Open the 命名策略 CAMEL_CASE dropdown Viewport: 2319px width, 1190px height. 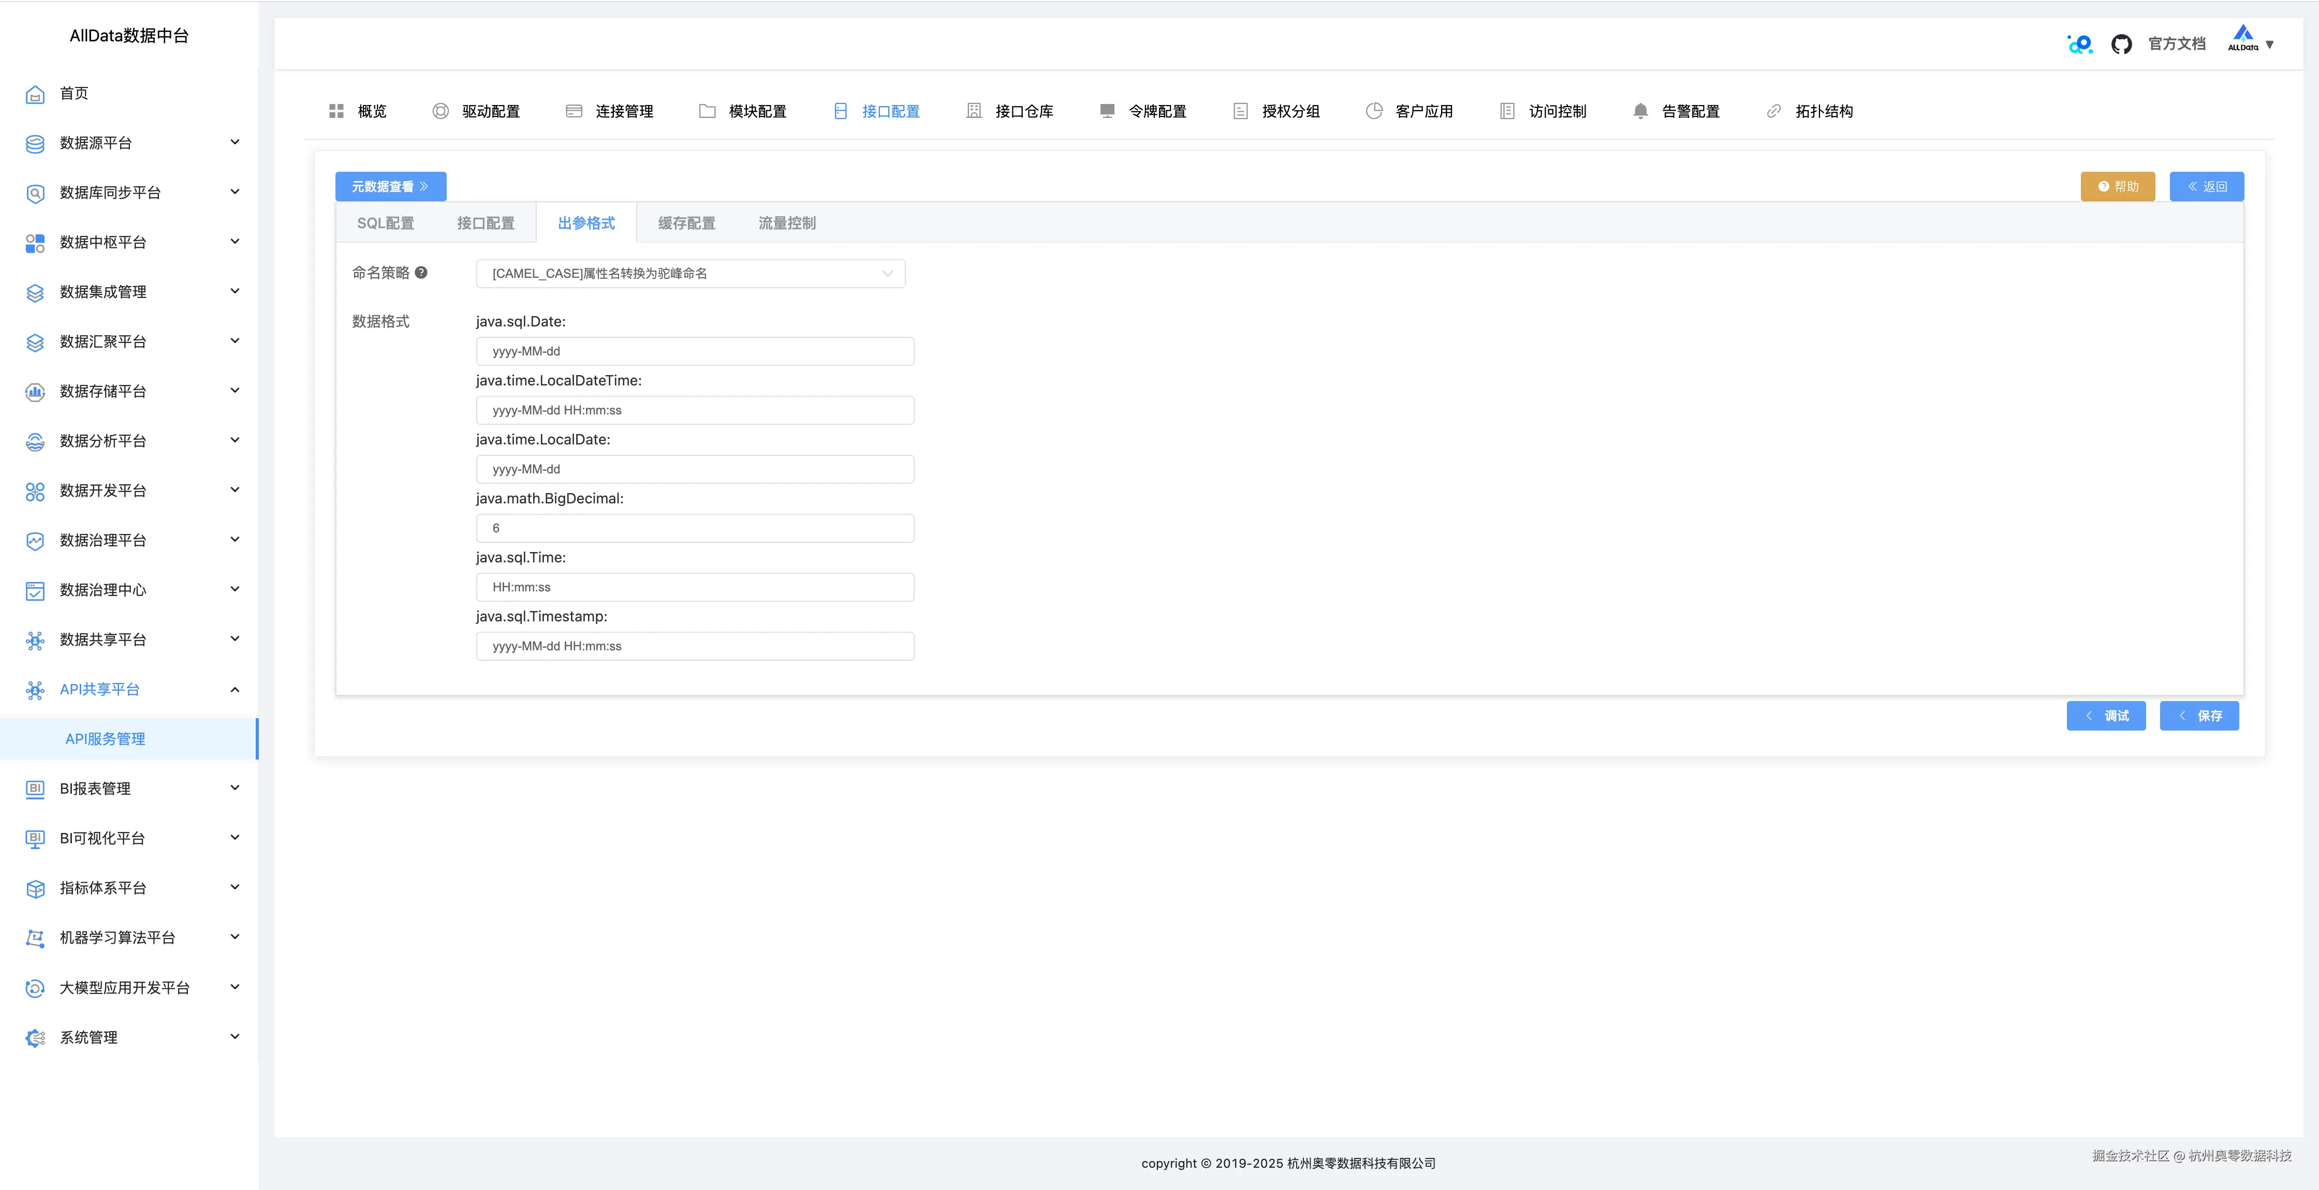(691, 274)
